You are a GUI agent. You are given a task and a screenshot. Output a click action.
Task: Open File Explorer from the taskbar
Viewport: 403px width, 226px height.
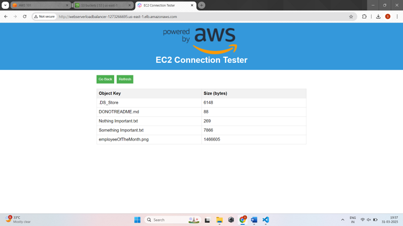pyautogui.click(x=219, y=220)
